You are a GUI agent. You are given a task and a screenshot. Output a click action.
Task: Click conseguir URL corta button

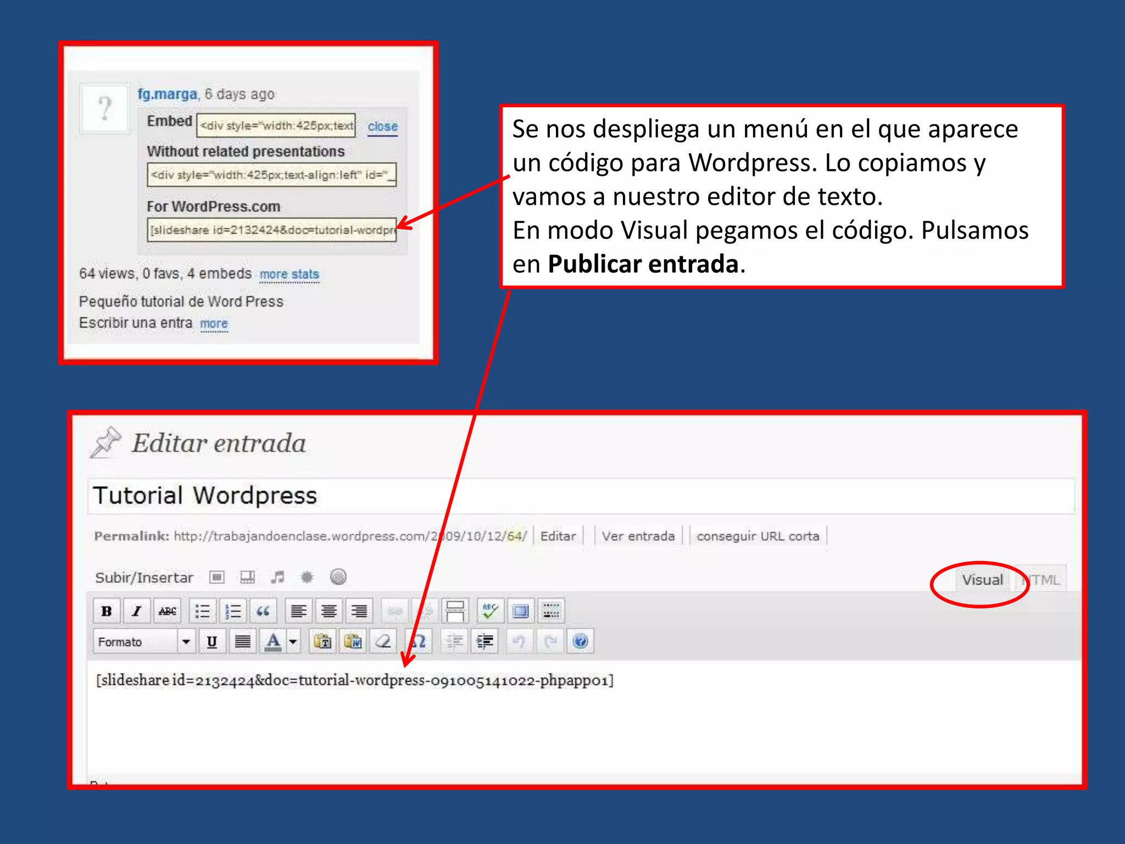pos(758,536)
